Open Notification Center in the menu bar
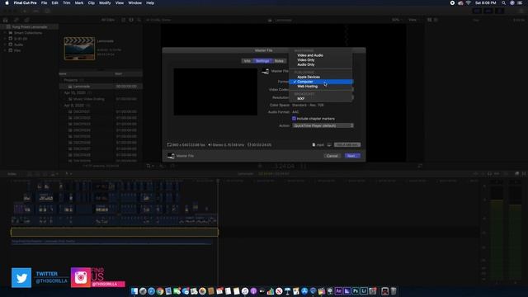This screenshot has width=528, height=297. [520, 2]
